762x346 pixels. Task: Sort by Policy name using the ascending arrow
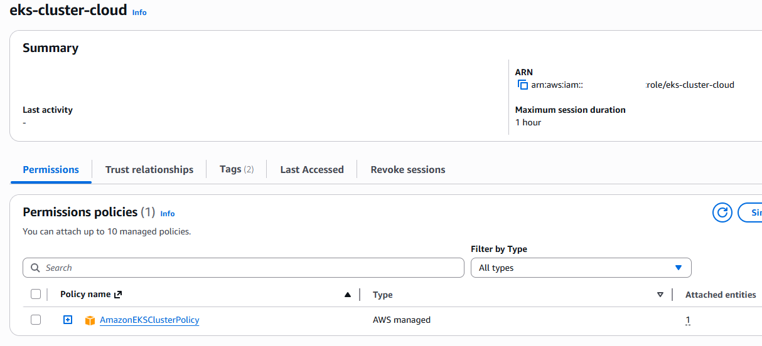[x=348, y=295]
